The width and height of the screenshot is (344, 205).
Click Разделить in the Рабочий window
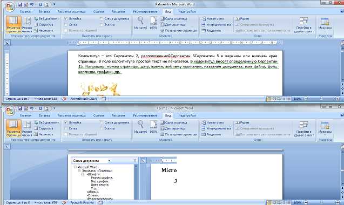coord(211,30)
